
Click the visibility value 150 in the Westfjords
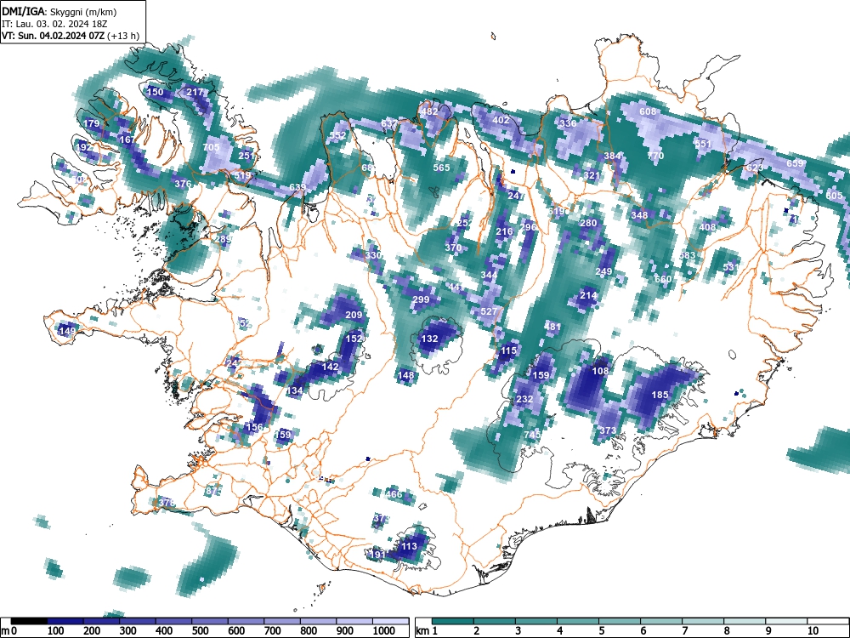(155, 92)
